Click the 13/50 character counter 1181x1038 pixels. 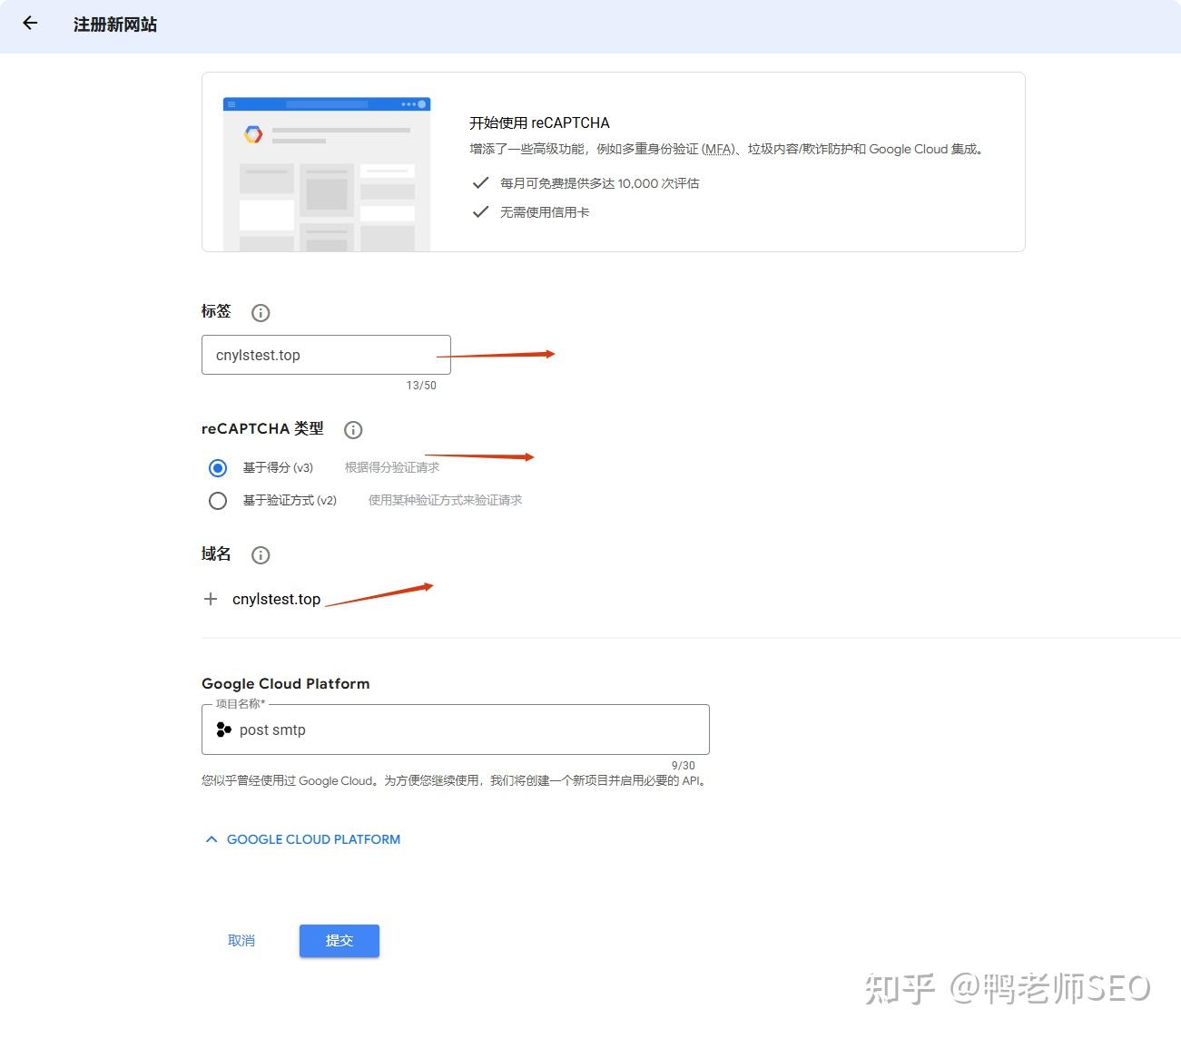422,385
